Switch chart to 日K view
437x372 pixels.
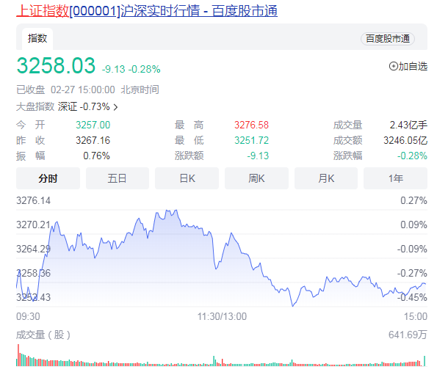pos(187,178)
